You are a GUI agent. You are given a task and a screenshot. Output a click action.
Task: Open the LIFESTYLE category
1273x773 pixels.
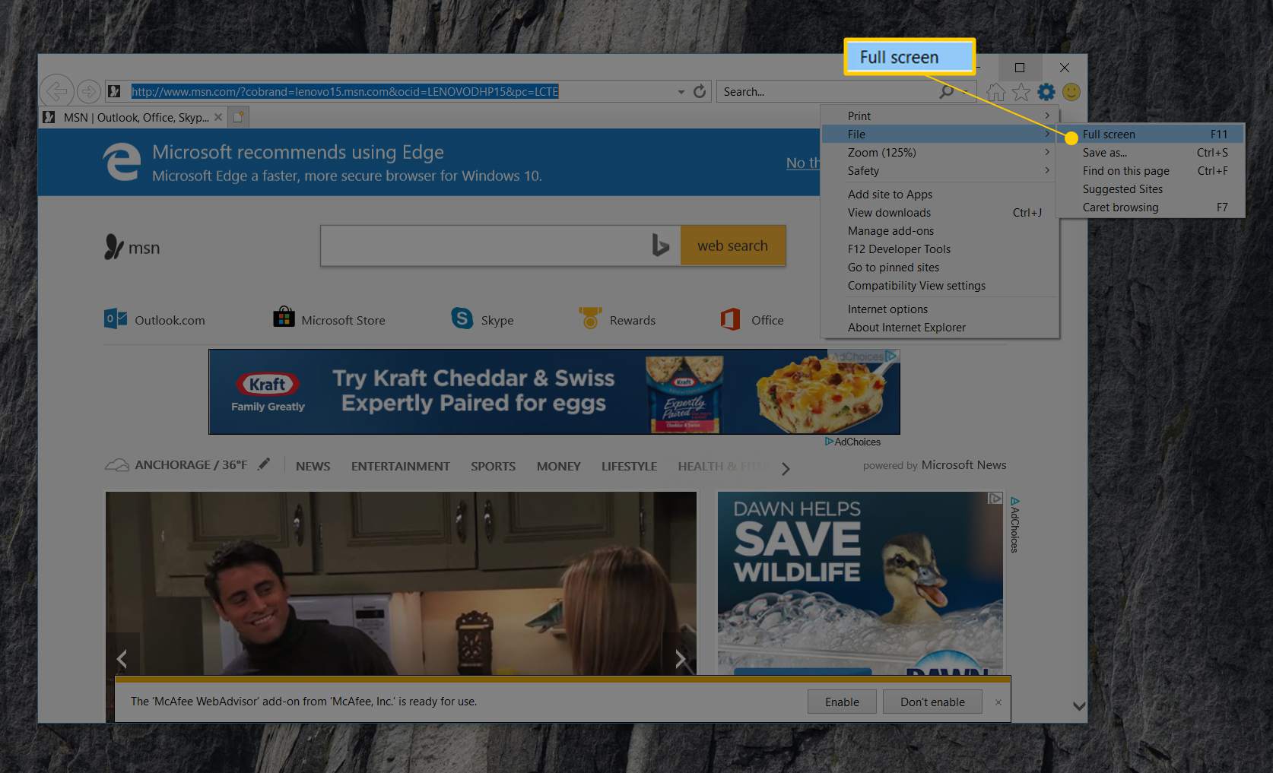click(629, 466)
